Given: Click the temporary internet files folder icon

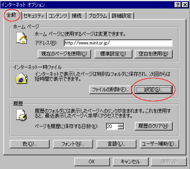Looking at the screenshot, I should (22, 78).
